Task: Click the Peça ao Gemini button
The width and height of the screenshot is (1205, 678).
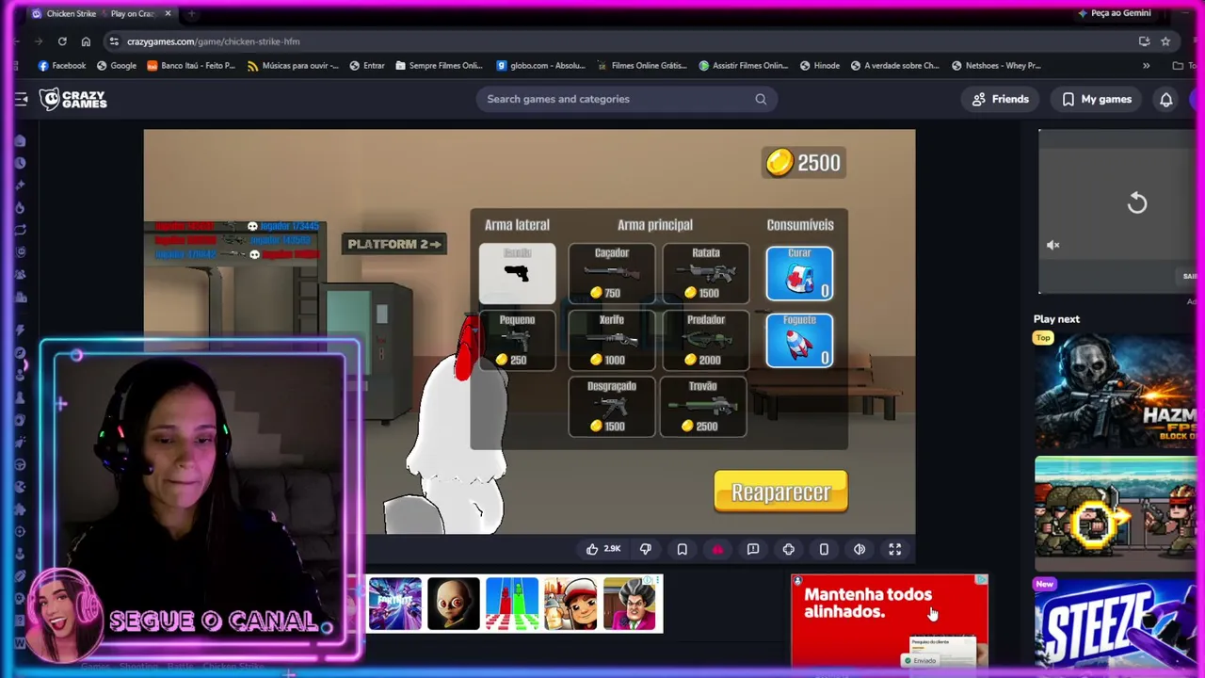Action: coord(1115,13)
